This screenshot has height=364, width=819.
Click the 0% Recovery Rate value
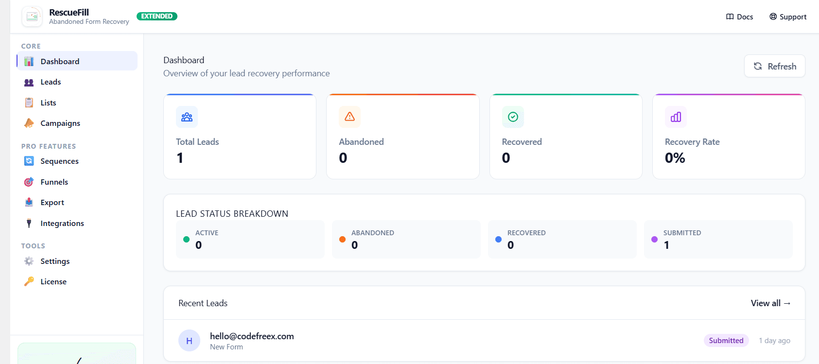[675, 158]
